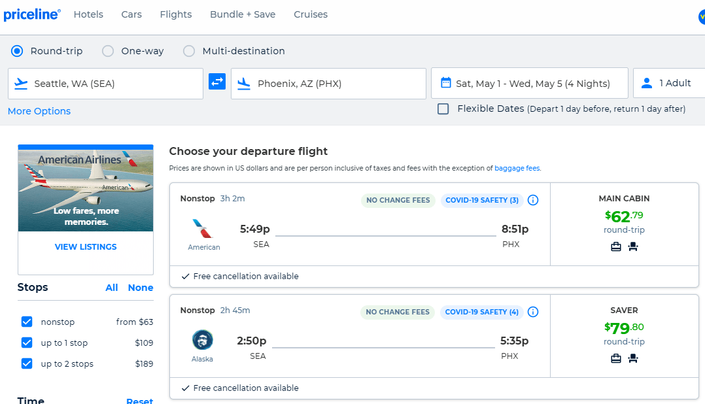The width and height of the screenshot is (705, 404).
Task: Select the Round-trip radio button
Action: coord(17,51)
